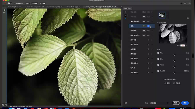Click the share icon at top right
Viewport: 195px width, 109px height.
190,3
